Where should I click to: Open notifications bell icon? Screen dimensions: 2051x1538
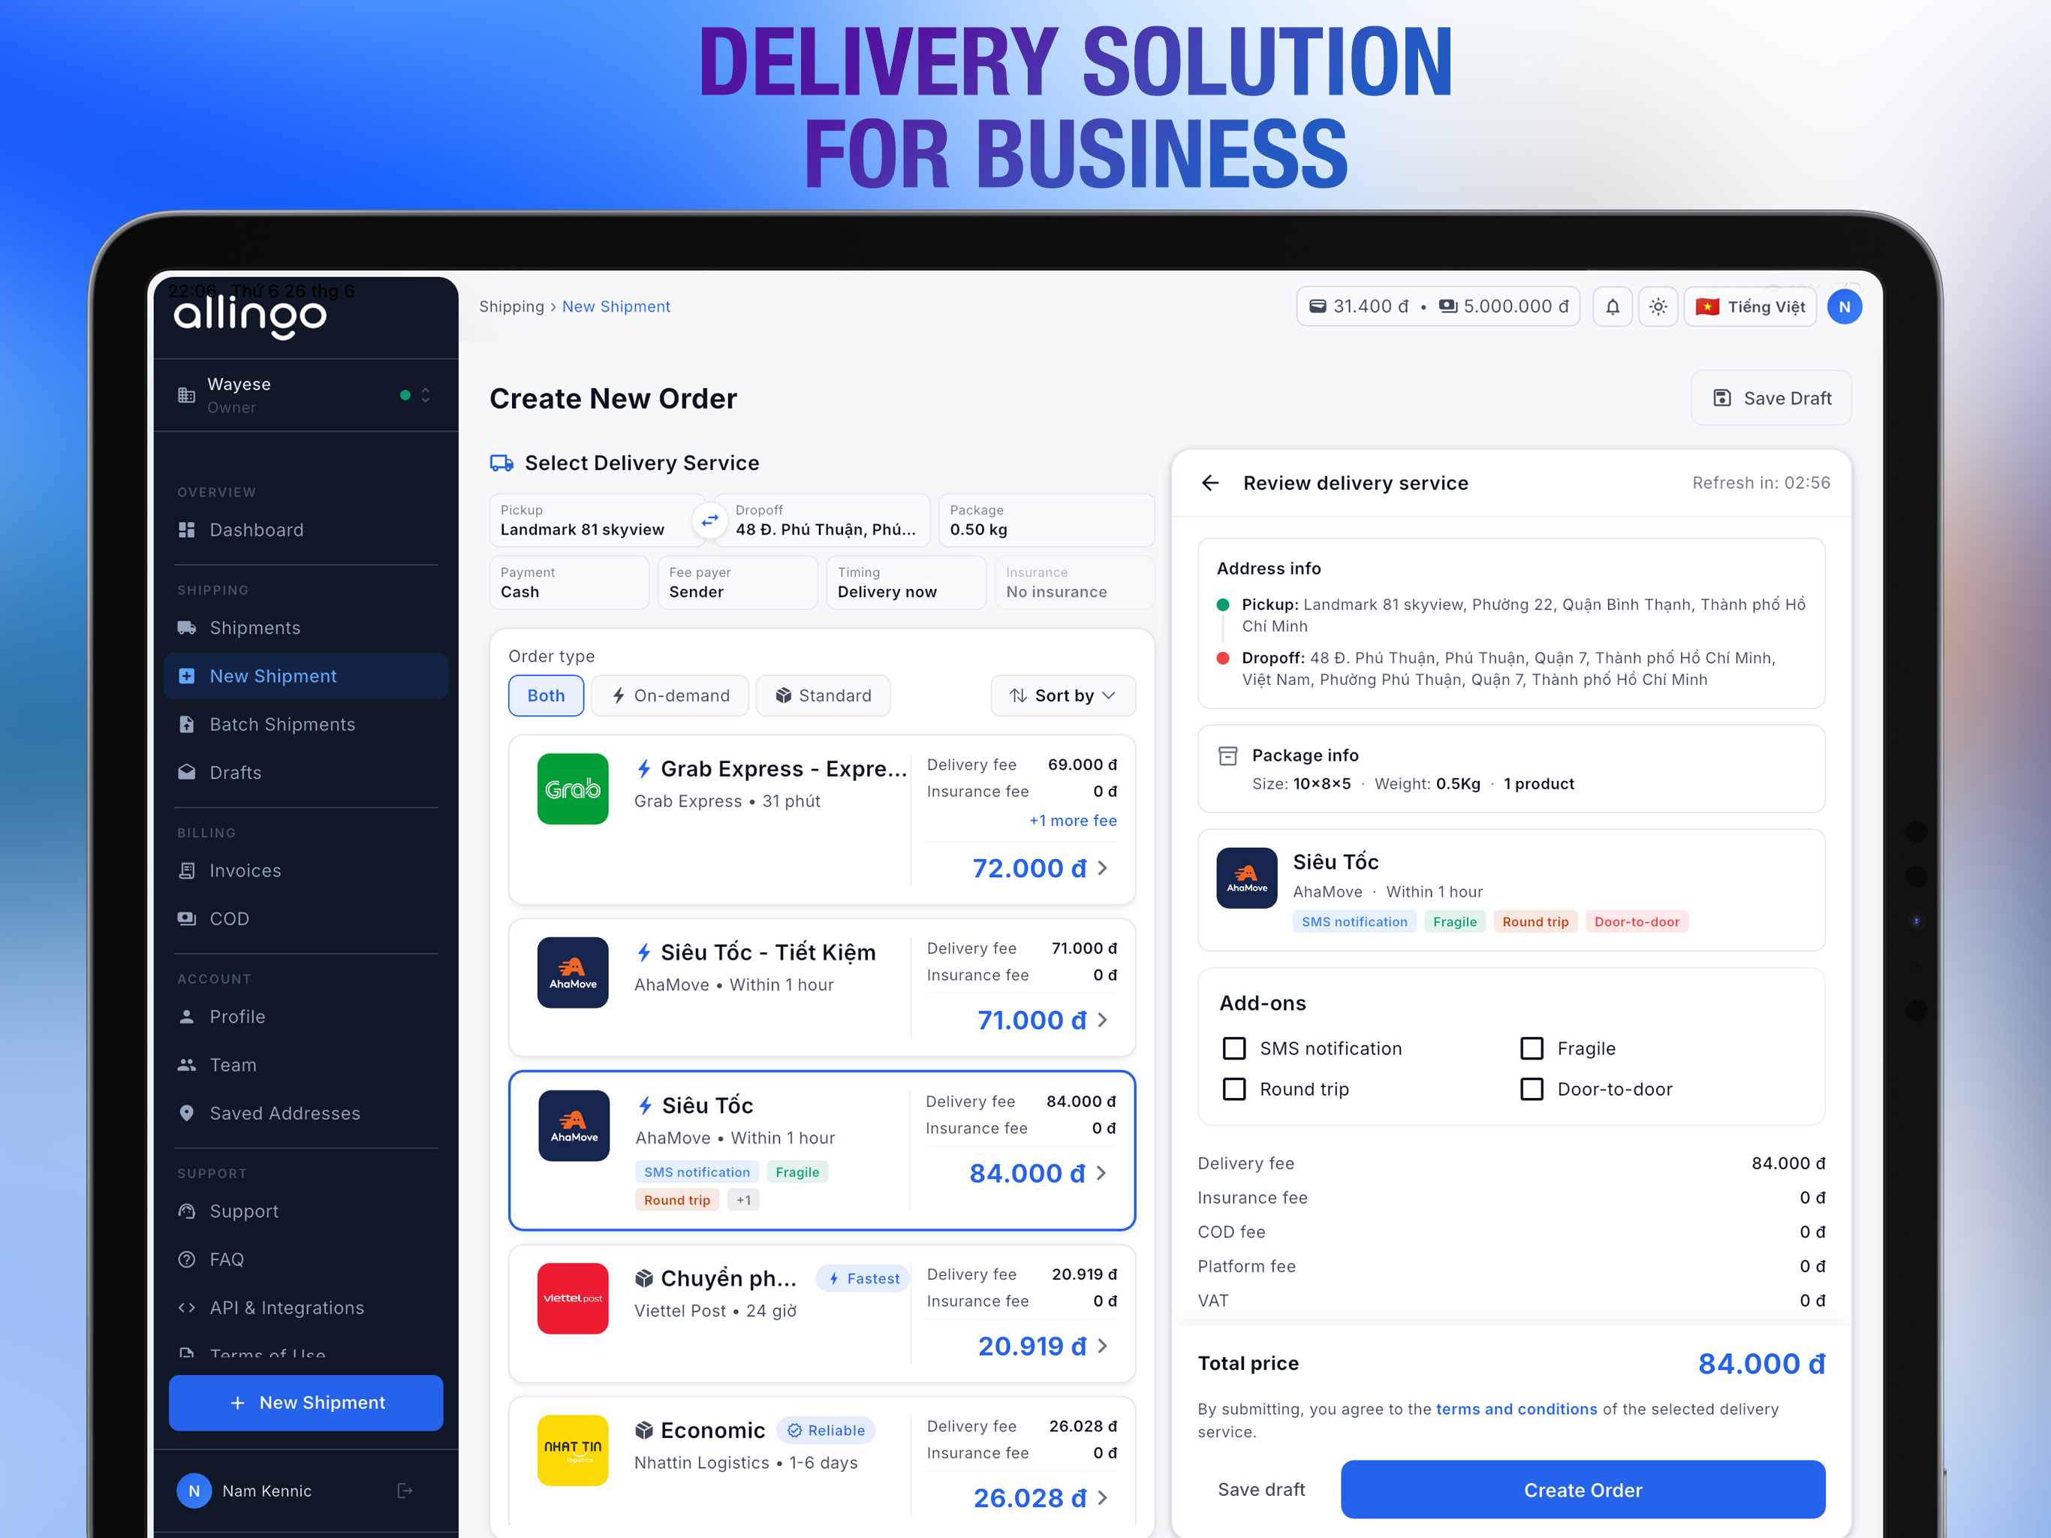1613,306
